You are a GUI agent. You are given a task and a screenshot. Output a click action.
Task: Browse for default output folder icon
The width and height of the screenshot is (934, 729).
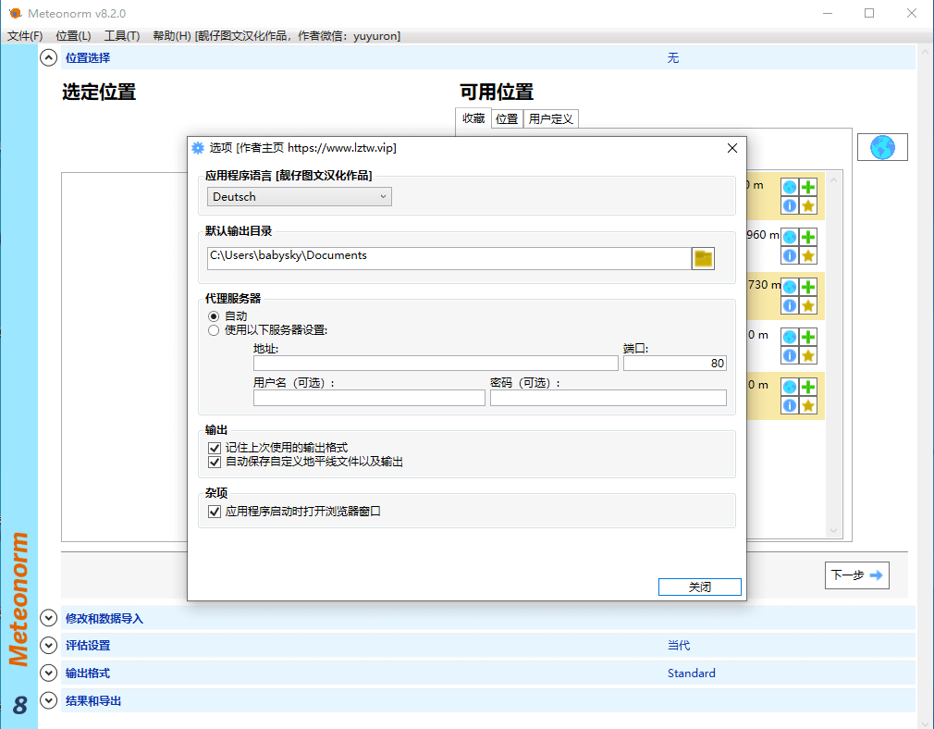(703, 259)
